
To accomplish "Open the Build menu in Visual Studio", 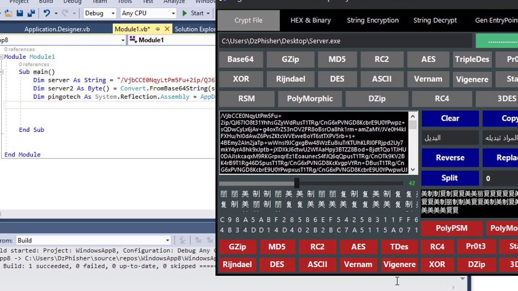I will 46,2.
